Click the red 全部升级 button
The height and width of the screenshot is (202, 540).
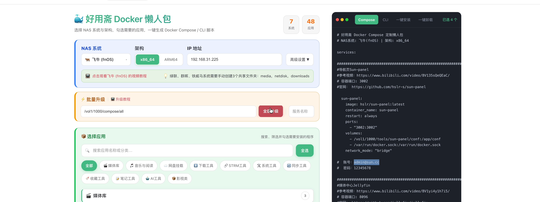[271, 111]
